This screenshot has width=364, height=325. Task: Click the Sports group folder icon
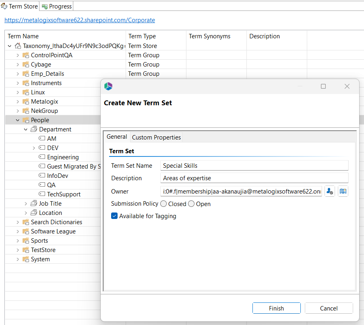[x=26, y=241]
